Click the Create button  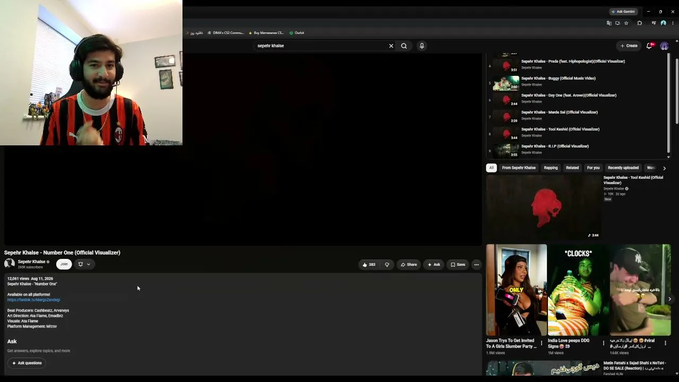(x=629, y=46)
